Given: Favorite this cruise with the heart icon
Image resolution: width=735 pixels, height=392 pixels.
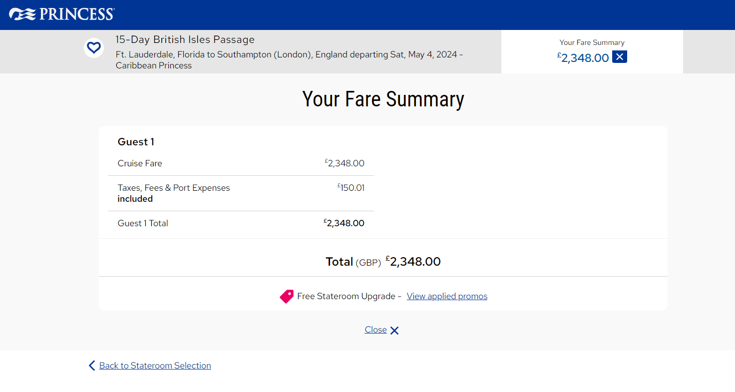Looking at the screenshot, I should click(94, 48).
